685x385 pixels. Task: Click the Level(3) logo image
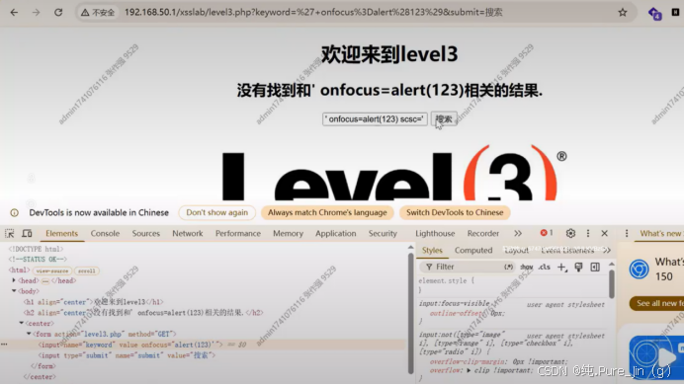(394, 173)
